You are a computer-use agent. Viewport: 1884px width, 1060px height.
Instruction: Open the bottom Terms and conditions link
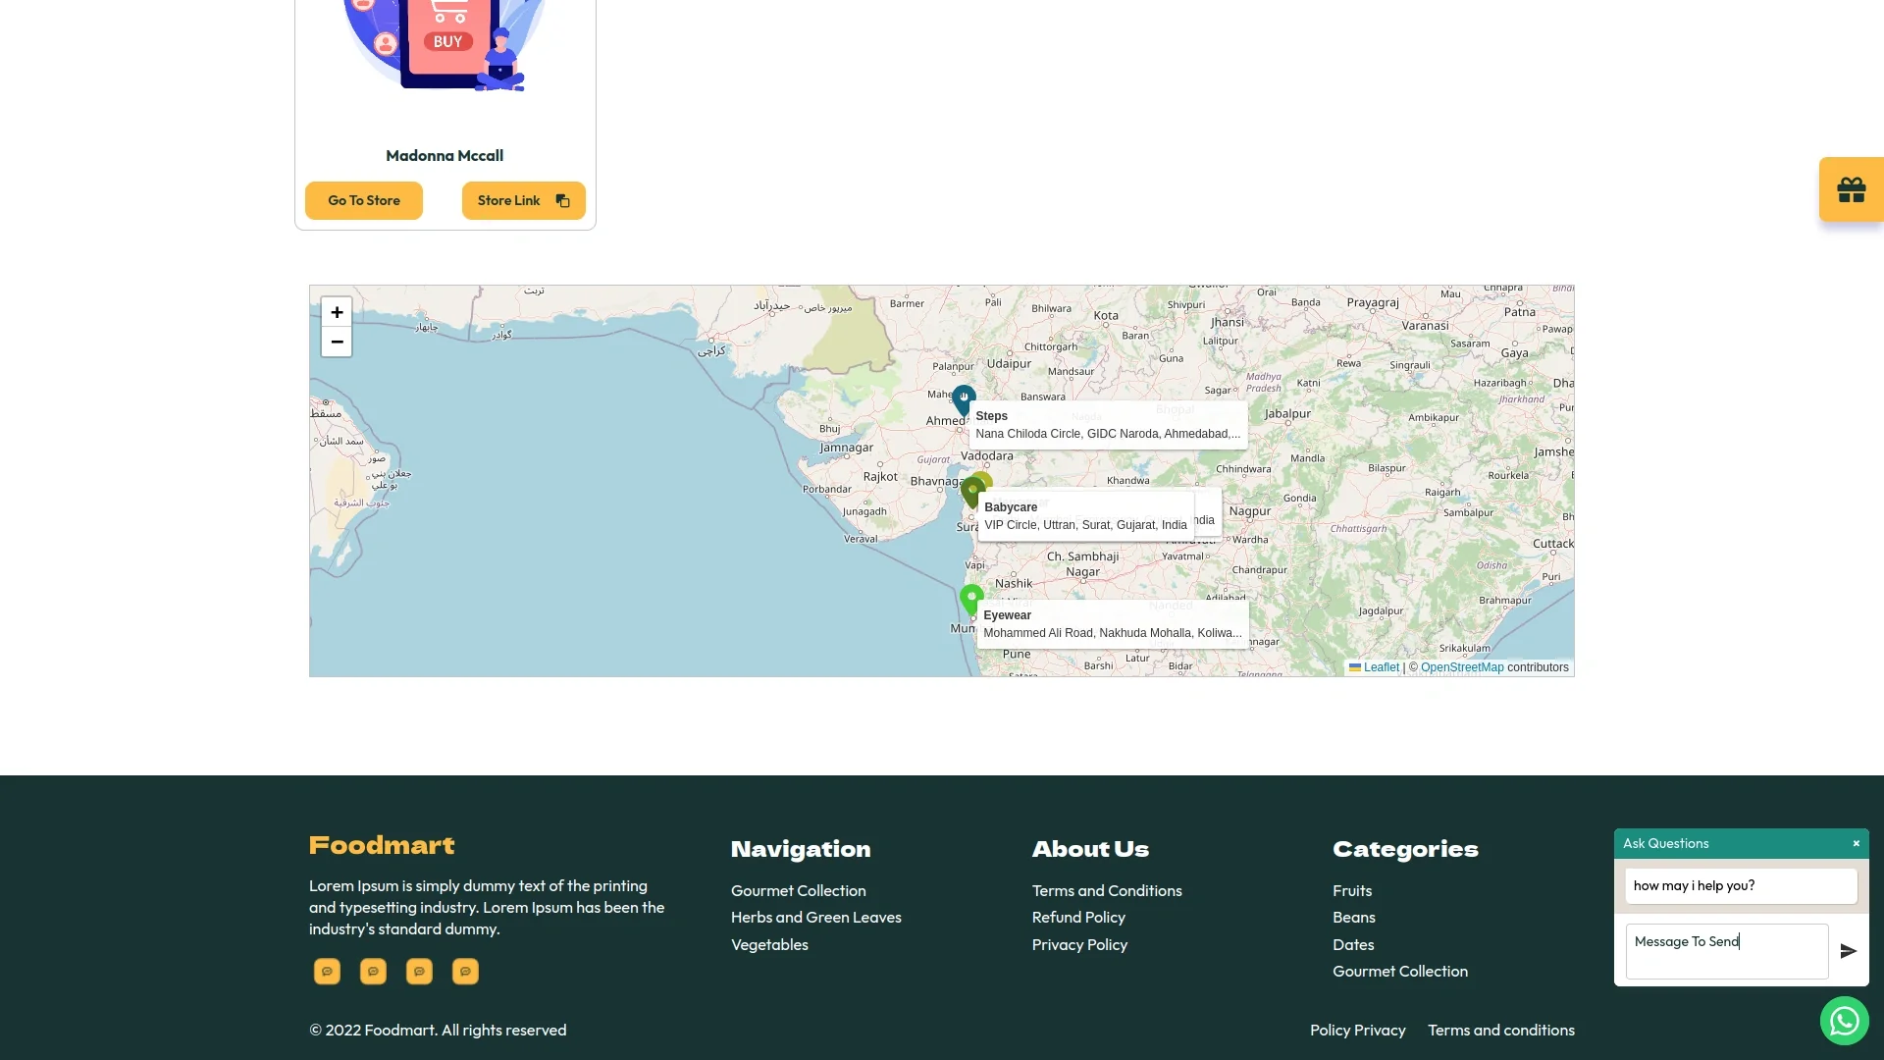click(x=1500, y=1031)
